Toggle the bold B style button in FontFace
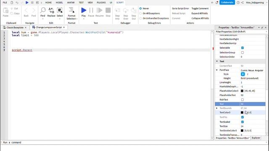The height and width of the screenshot is (151, 269). click(x=243, y=74)
